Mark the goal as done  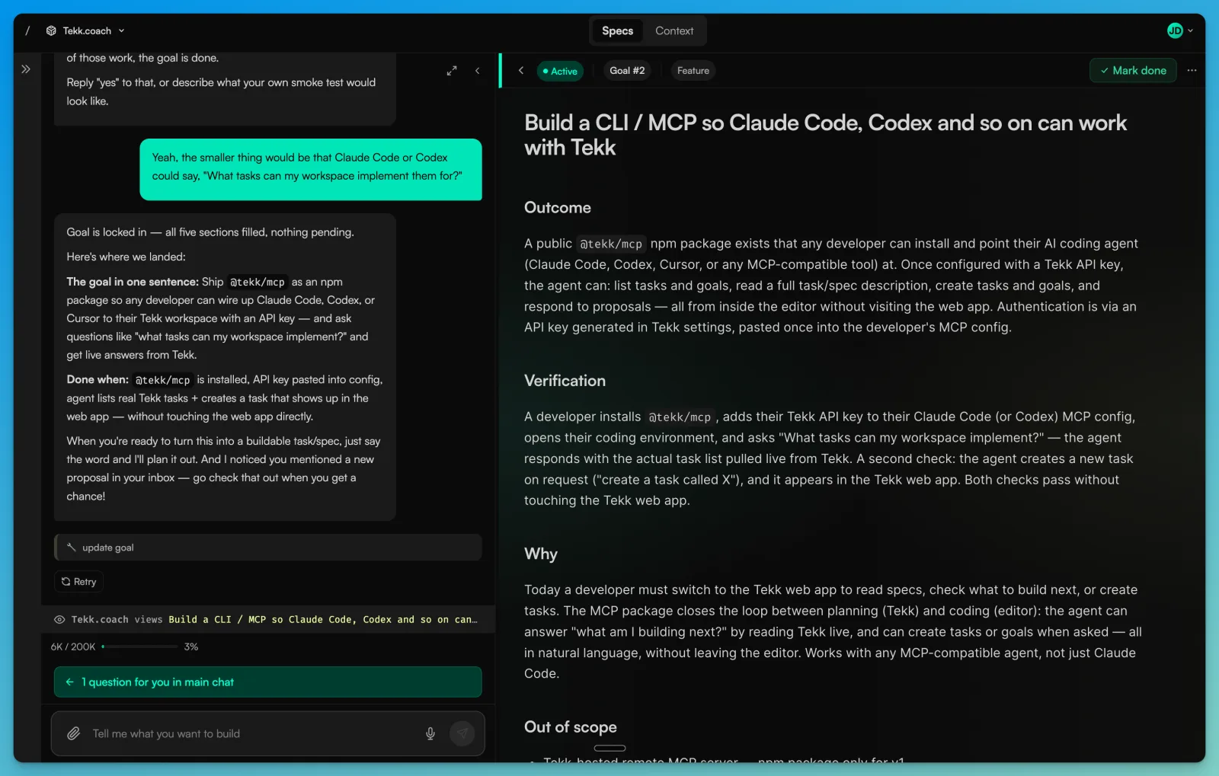coord(1133,71)
